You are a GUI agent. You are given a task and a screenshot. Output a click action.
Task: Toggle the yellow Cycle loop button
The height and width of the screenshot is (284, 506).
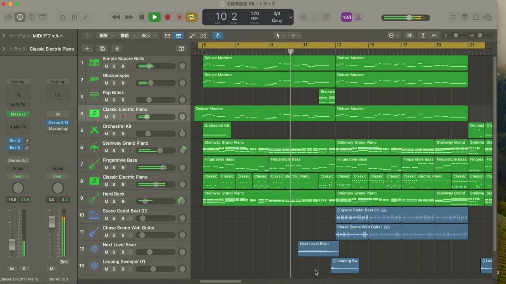[192, 17]
